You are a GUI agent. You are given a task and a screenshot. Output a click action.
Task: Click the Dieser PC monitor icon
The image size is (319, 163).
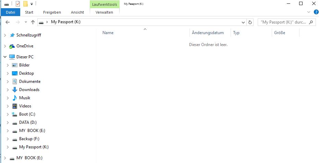(12, 57)
